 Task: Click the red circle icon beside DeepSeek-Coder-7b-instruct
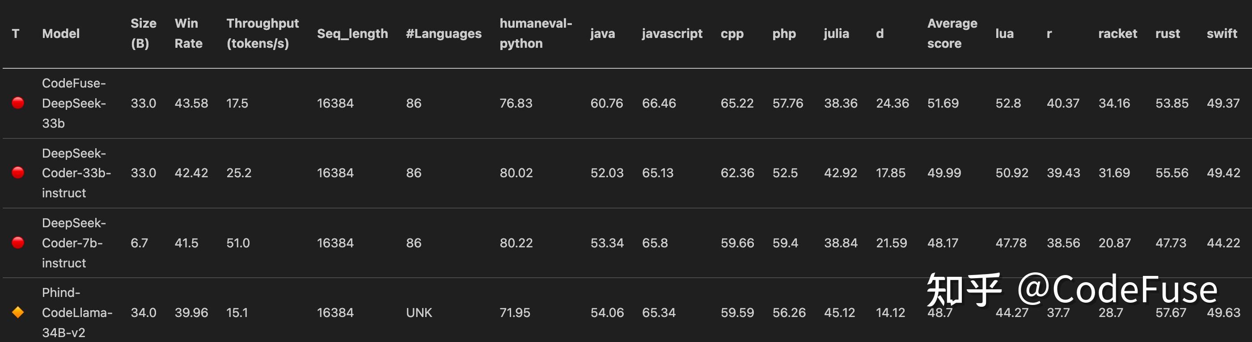(18, 242)
